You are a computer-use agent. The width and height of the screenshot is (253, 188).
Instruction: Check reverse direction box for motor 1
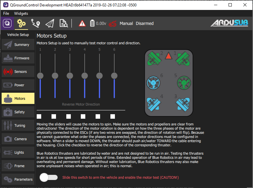click(39, 116)
